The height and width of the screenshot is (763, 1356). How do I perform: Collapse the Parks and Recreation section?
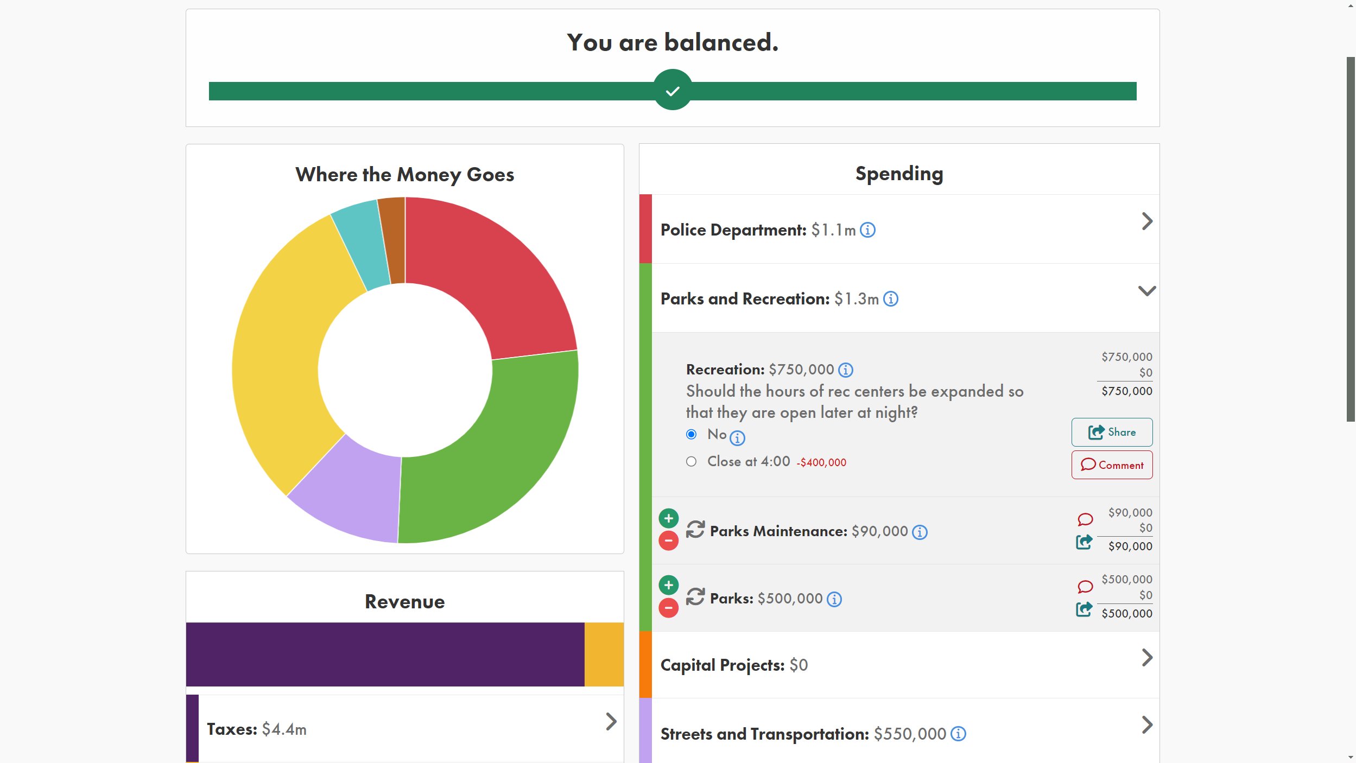coord(1147,291)
